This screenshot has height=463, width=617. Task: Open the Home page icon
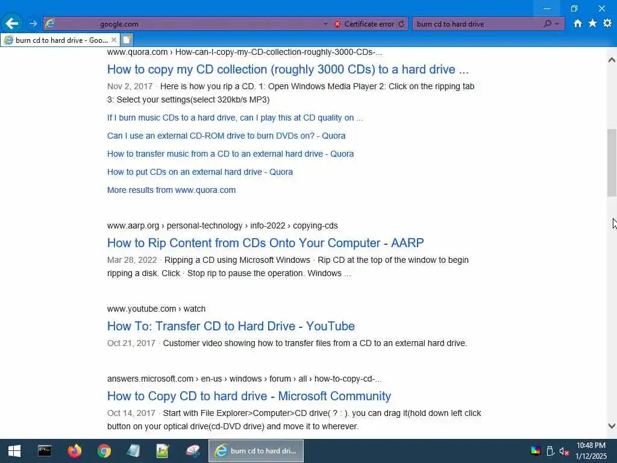pos(577,24)
